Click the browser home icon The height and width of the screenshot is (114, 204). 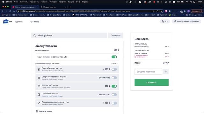pos(14,11)
